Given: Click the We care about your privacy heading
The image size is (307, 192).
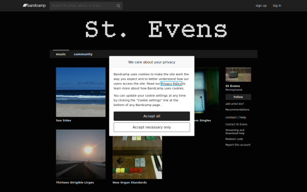Looking at the screenshot, I should pyautogui.click(x=152, y=62).
